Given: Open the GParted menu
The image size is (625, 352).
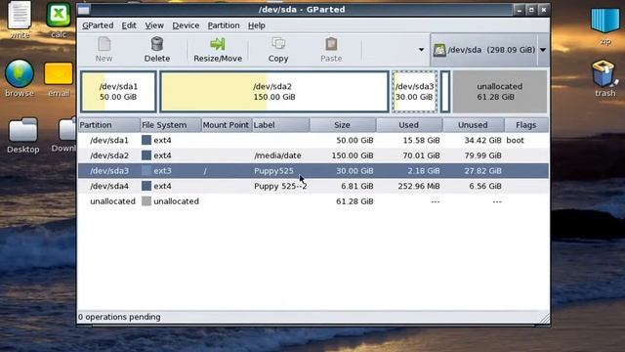Looking at the screenshot, I should point(98,25).
